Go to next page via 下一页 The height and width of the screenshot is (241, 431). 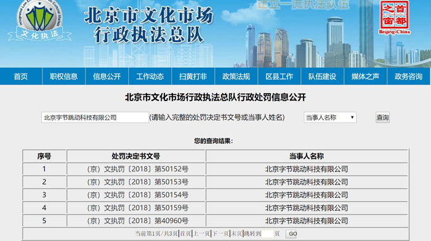pos(220,234)
